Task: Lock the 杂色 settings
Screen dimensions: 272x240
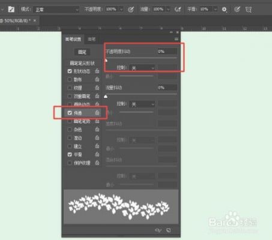Action: 97,130
